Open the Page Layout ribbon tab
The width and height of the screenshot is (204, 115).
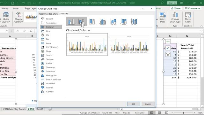(31, 8)
